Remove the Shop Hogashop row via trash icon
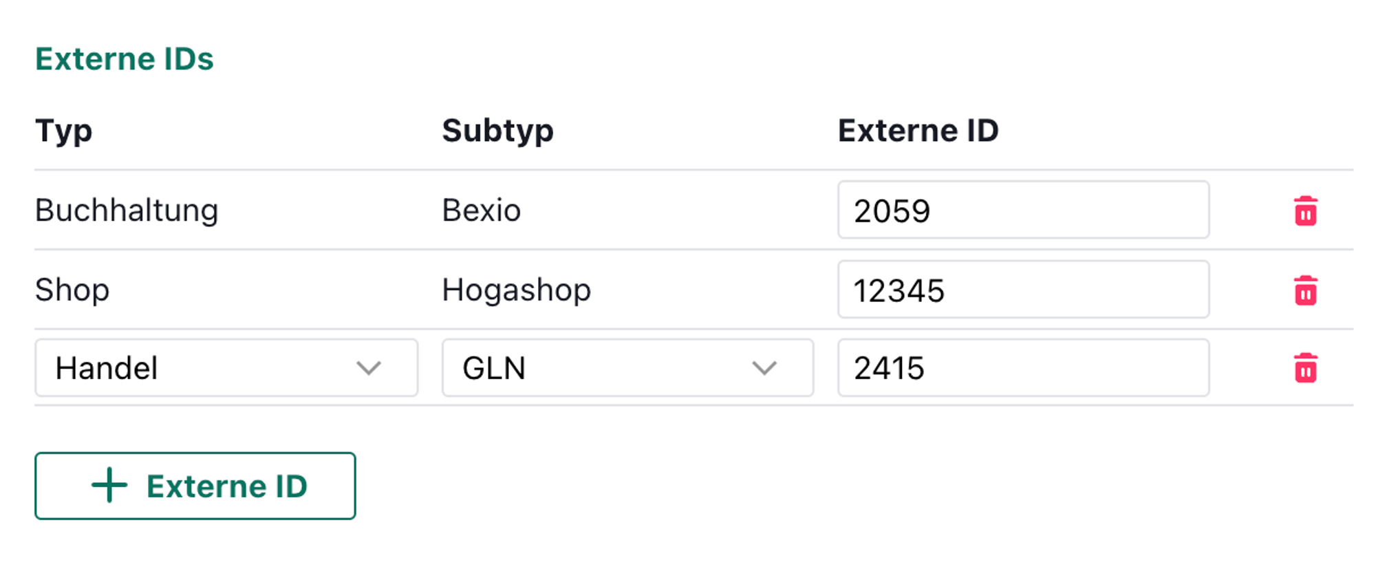 click(x=1305, y=290)
